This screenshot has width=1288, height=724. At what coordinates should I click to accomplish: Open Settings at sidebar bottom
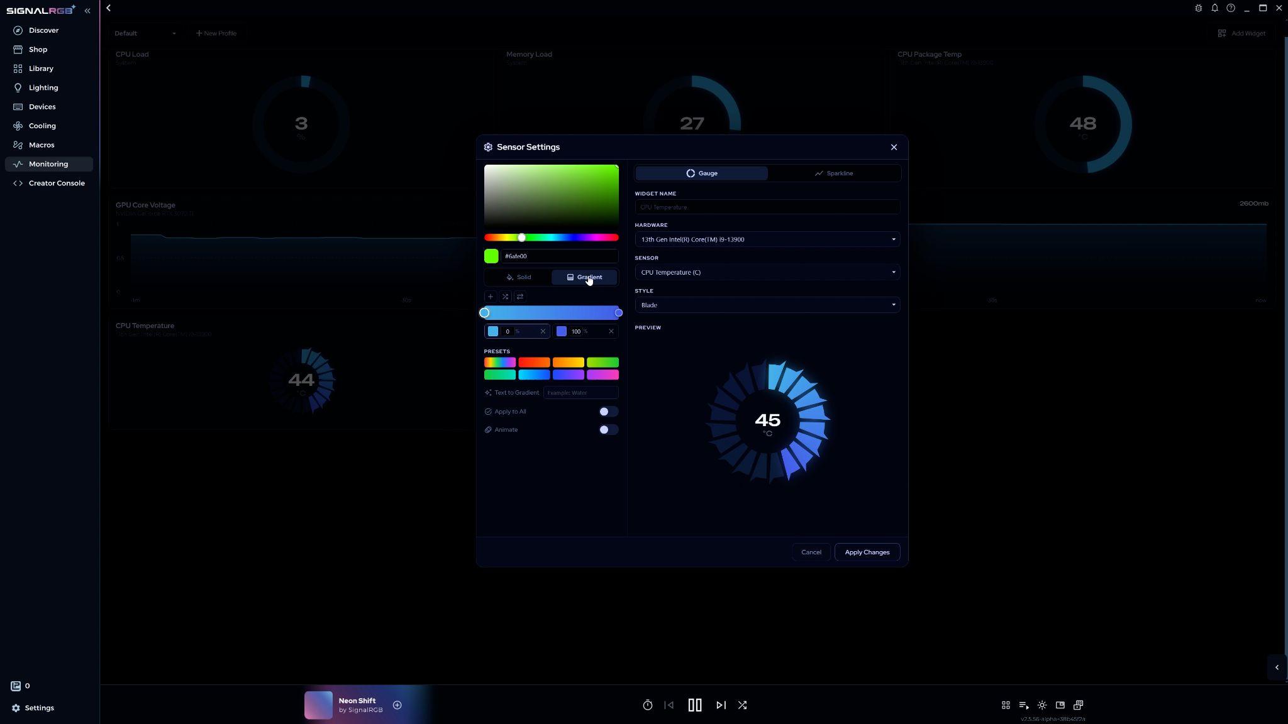[33, 708]
